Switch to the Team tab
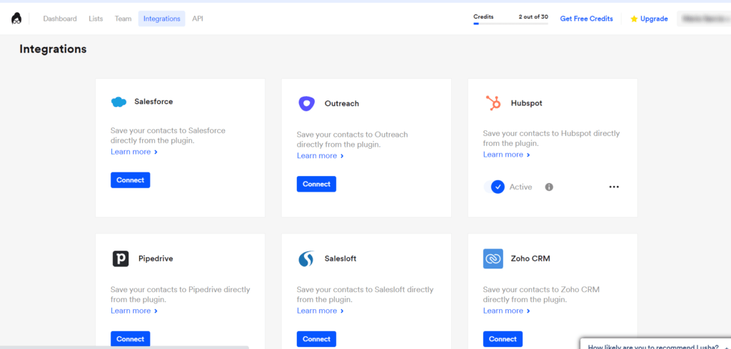The height and width of the screenshot is (349, 731). 123,19
